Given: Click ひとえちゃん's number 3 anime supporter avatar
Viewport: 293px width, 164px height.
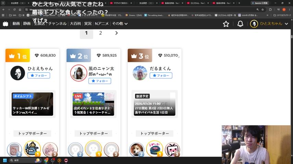Looking at the screenshot, I should coord(50,150).
